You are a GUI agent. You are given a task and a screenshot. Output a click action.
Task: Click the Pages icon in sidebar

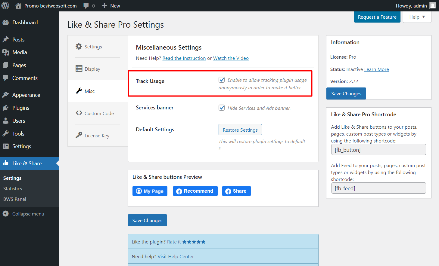click(5, 65)
